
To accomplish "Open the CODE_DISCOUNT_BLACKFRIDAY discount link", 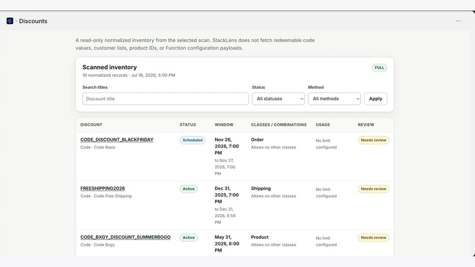I will (x=117, y=139).
